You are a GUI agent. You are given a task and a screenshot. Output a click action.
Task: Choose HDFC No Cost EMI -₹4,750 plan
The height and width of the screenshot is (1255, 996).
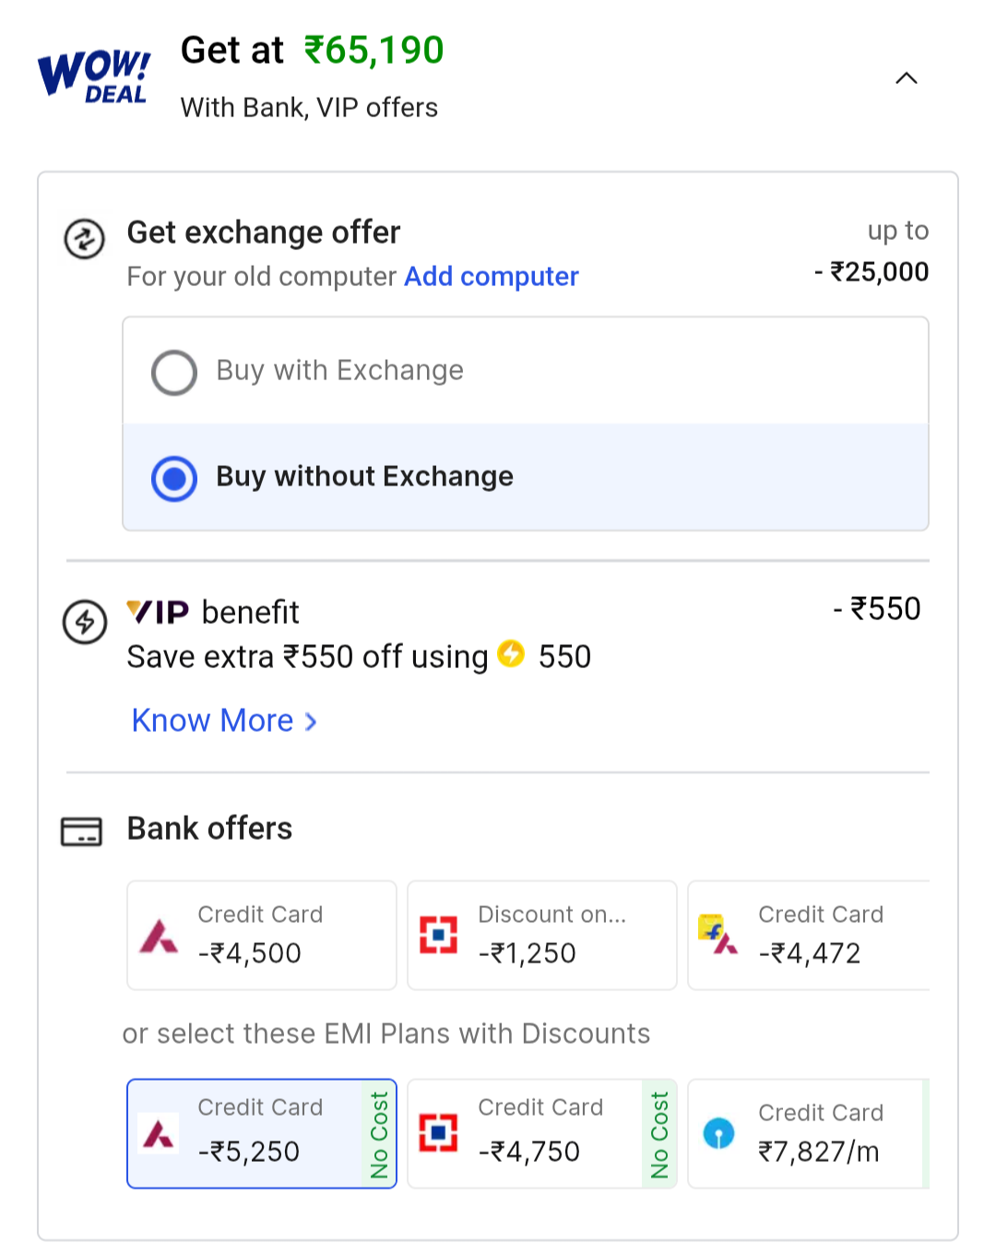(541, 1133)
